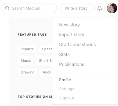This screenshot has width=118, height=106.
Task: Go to Publications
Action: pyautogui.click(x=72, y=64)
